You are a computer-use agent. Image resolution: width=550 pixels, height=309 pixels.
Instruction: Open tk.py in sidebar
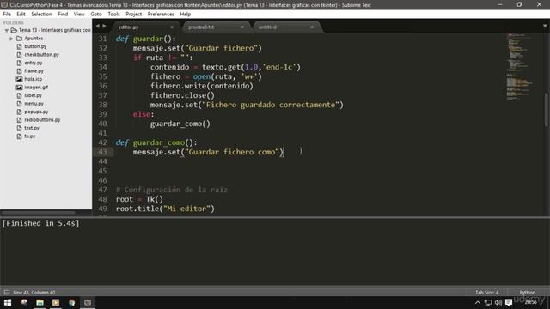pos(30,136)
